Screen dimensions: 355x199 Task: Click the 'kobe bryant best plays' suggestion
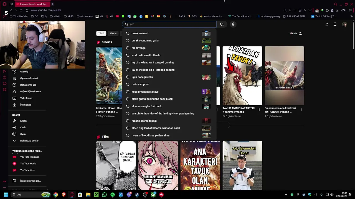(x=169, y=92)
